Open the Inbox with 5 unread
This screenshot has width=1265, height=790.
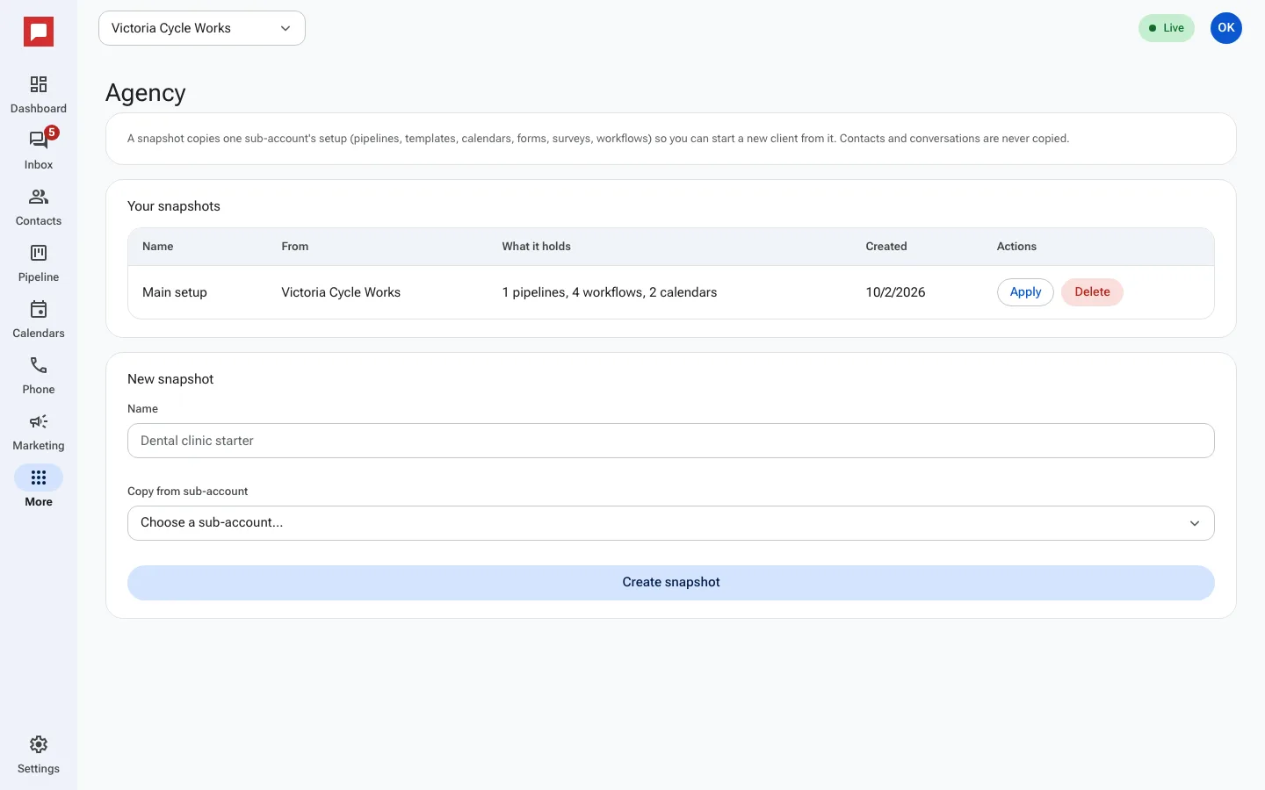click(39, 151)
